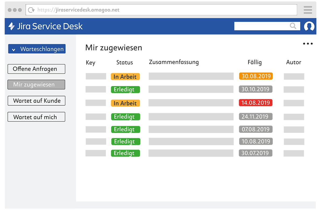Collapse the Warteschlangen dropdown chevron
Viewport: 323px width, 210px height.
(x=14, y=49)
